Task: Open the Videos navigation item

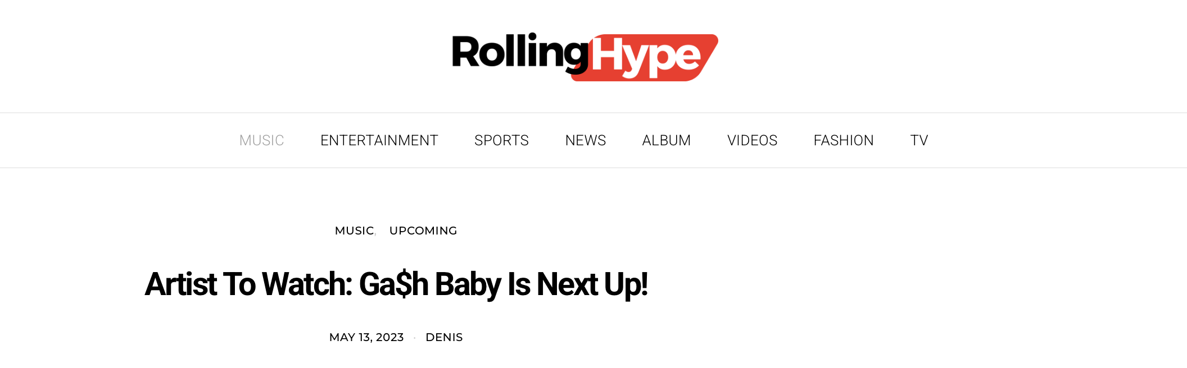Action: pyautogui.click(x=752, y=140)
